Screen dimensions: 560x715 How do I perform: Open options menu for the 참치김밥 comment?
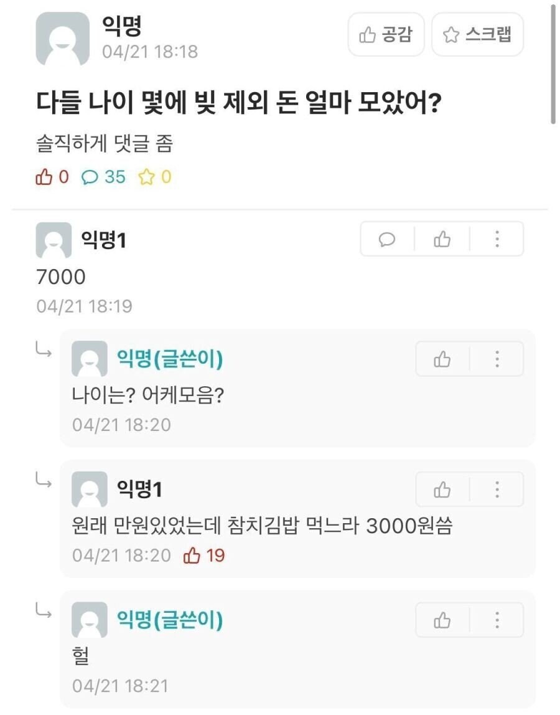click(497, 490)
